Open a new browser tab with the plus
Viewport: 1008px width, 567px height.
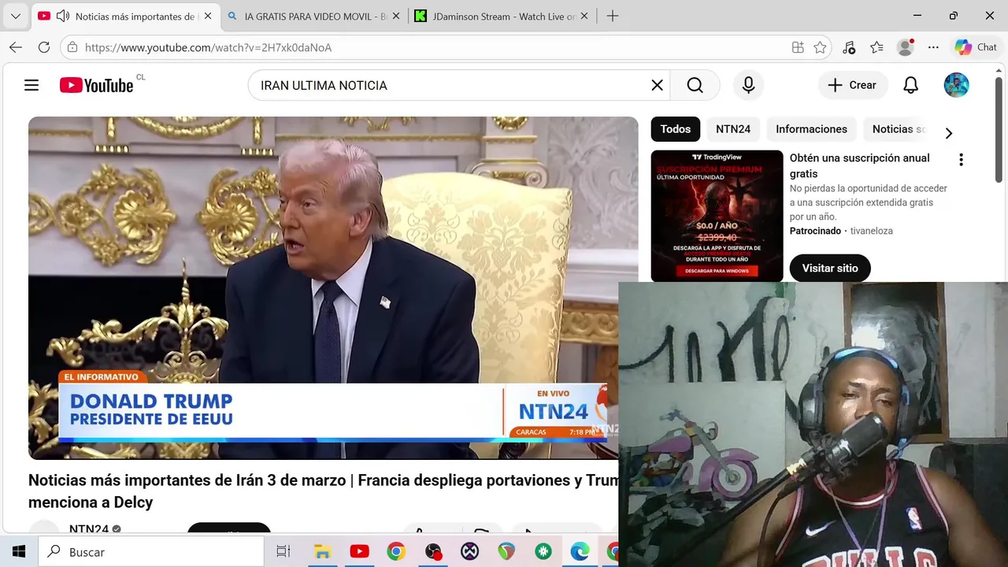coord(613,16)
